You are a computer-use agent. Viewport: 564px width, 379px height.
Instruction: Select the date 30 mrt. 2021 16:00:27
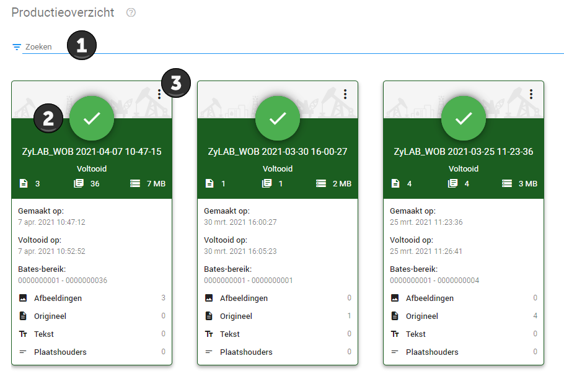[x=240, y=222]
